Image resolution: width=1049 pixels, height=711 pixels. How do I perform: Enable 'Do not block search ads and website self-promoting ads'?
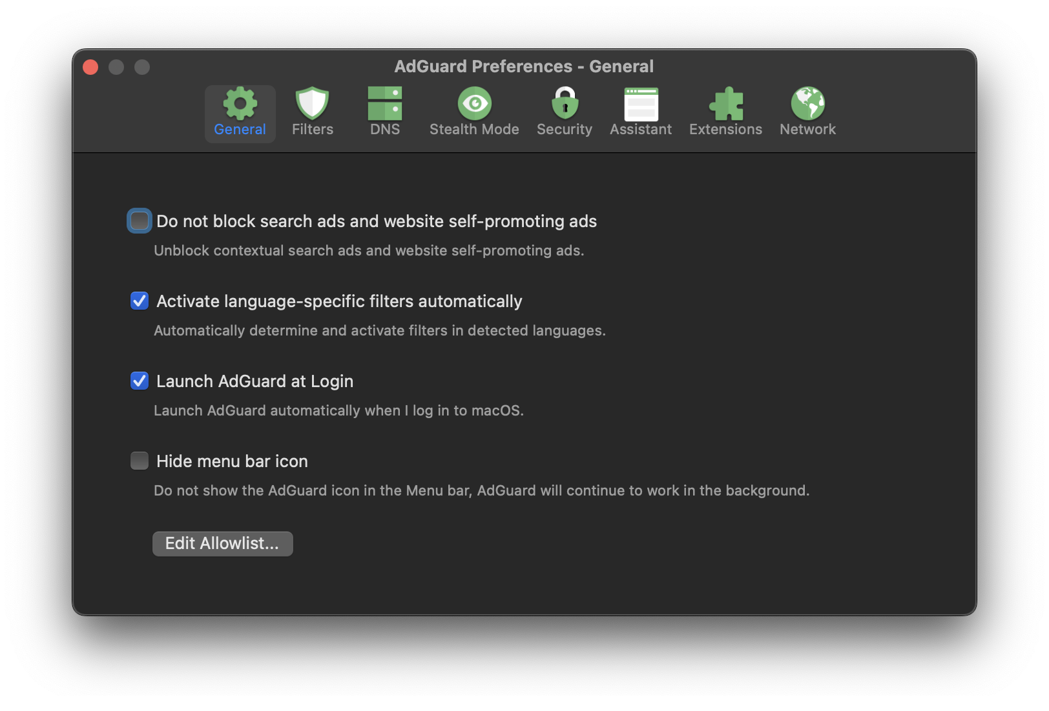click(x=139, y=221)
